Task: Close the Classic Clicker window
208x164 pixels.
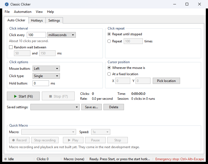Action: 199,4
